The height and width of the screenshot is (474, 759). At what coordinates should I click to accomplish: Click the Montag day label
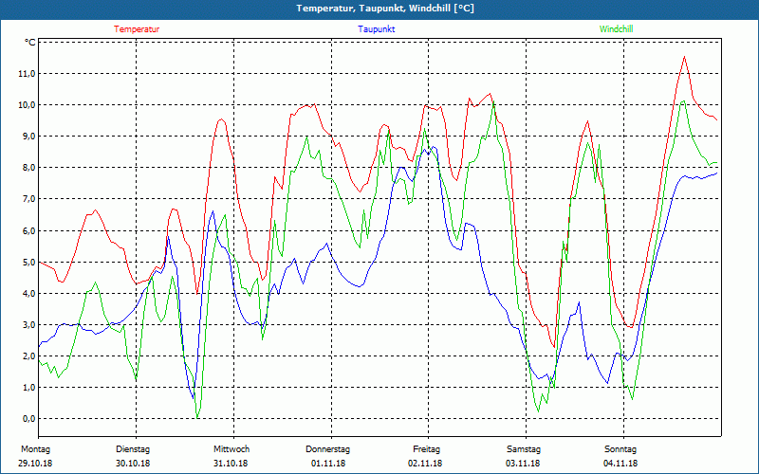click(35, 449)
